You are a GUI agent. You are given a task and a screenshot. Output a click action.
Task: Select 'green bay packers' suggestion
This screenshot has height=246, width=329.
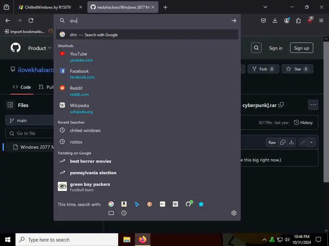[147, 187]
